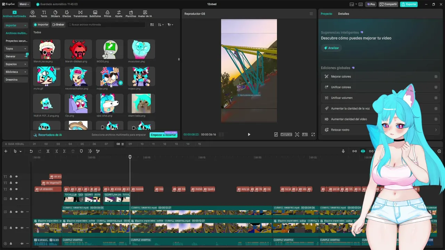Open the Generar sidebar item

coord(16,56)
